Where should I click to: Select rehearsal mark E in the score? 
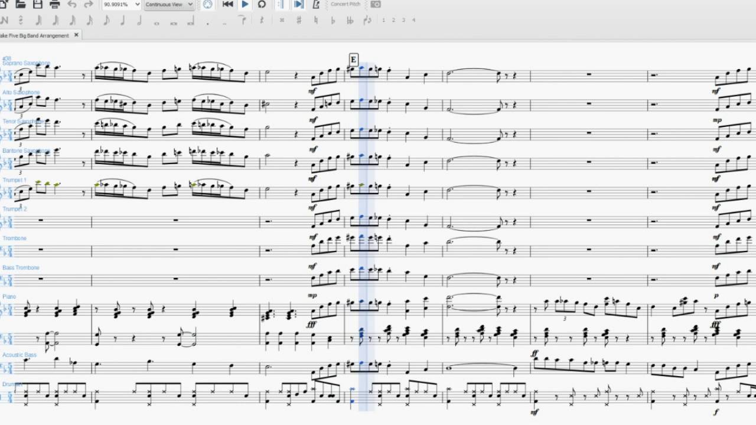point(353,60)
